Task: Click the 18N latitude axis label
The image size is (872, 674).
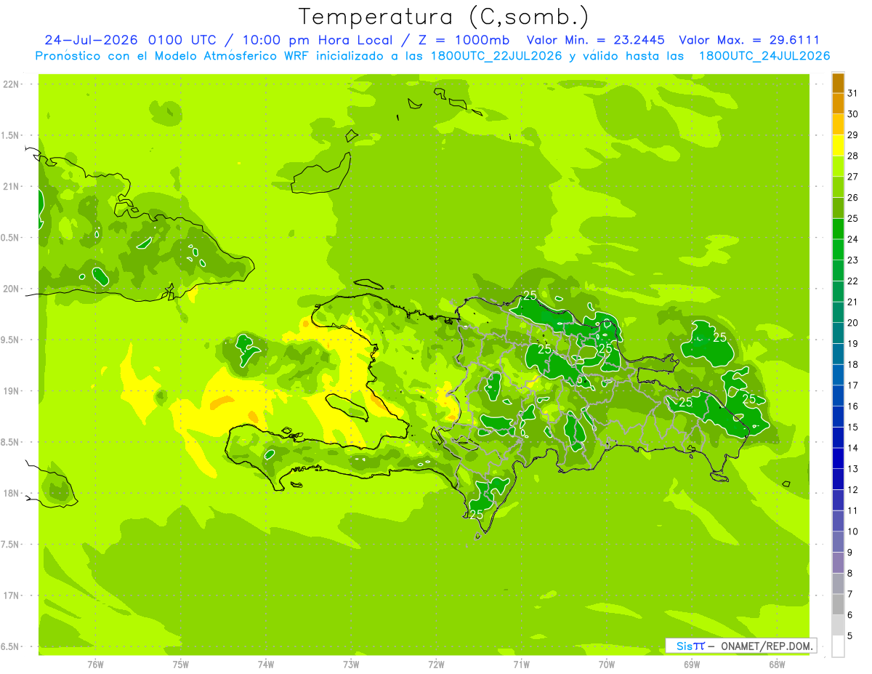Action: click(12, 493)
